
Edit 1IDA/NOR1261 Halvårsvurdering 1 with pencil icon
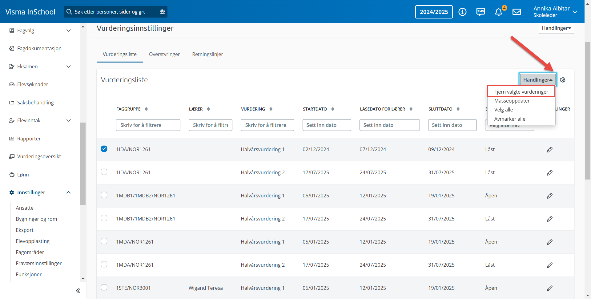549,150
